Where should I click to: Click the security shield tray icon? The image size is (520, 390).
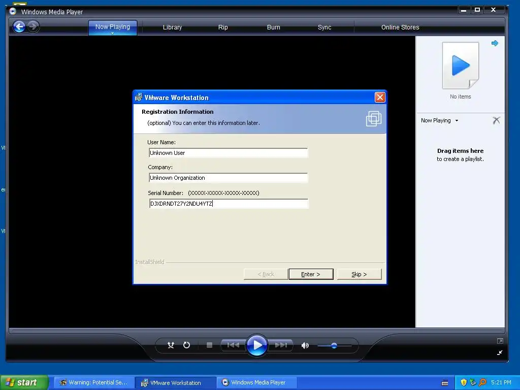tap(463, 382)
